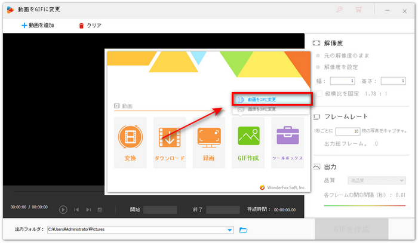Choose 動画をGIFに変更 from the menu
The image size is (418, 243).
271,100
